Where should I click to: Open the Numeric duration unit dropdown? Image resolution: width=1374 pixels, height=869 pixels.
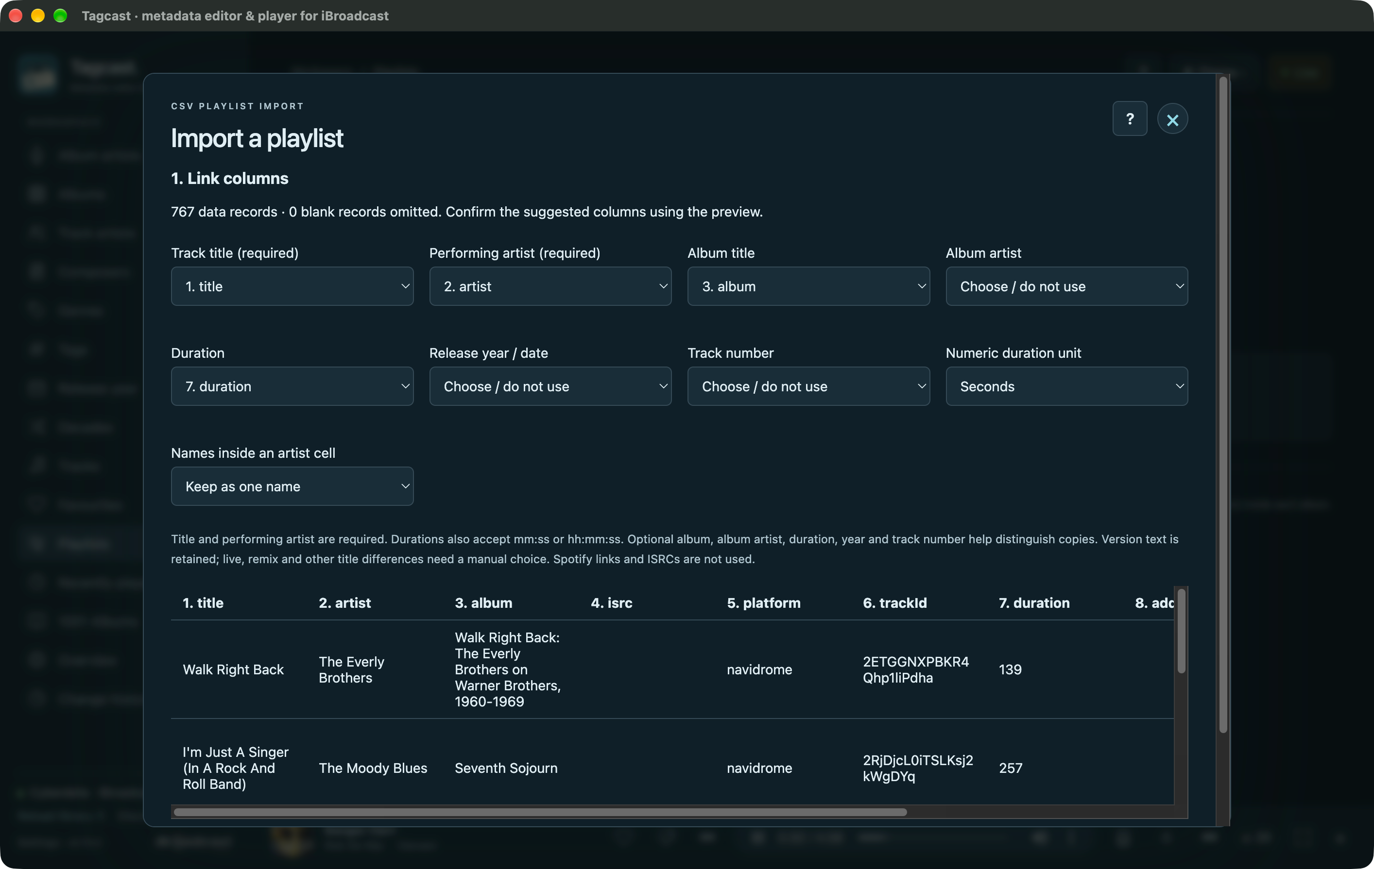[x=1066, y=386]
